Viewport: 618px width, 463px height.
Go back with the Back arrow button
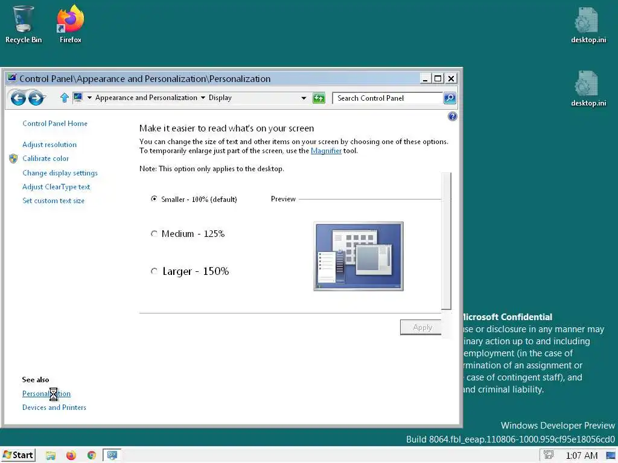point(18,98)
